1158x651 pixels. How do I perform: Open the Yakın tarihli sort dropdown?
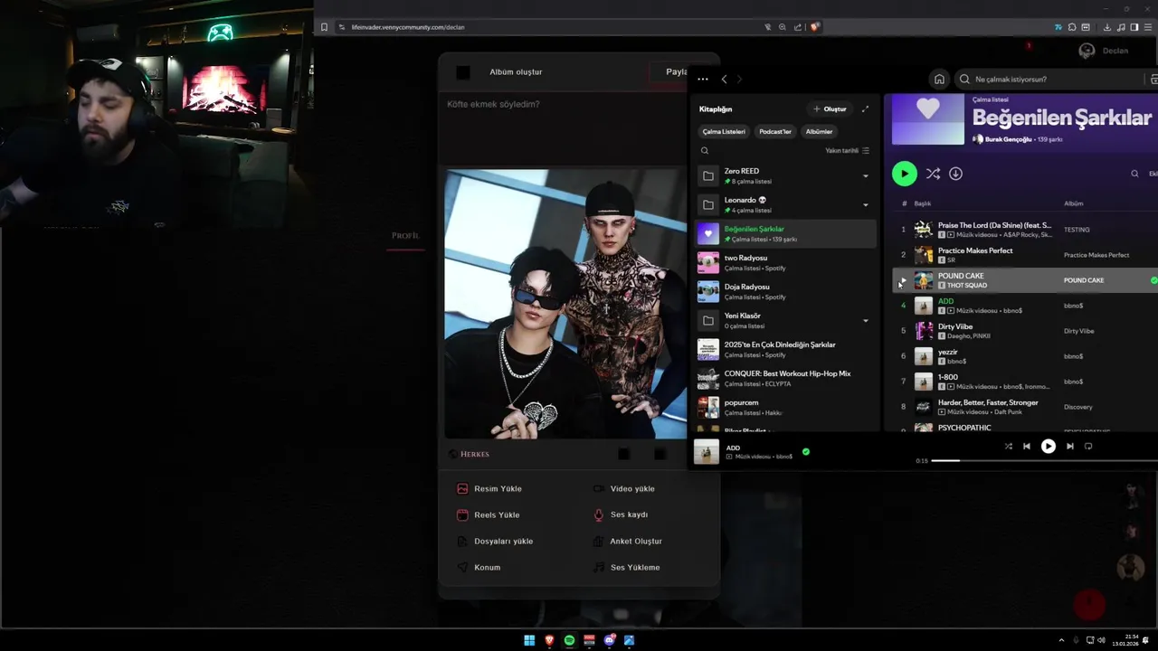(847, 151)
